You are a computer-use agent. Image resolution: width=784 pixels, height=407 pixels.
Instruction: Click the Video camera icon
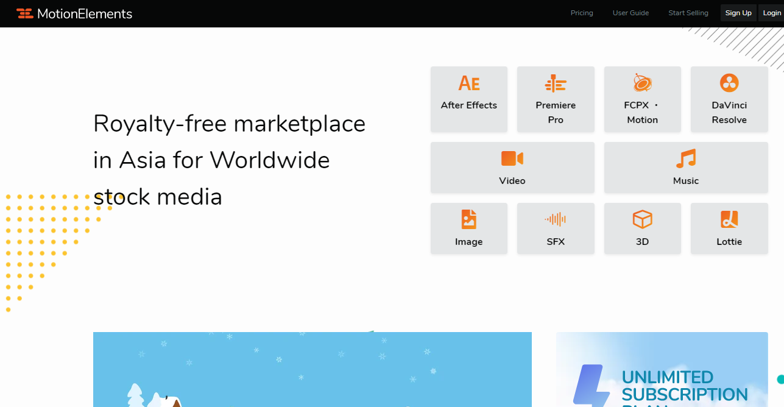tap(512, 158)
